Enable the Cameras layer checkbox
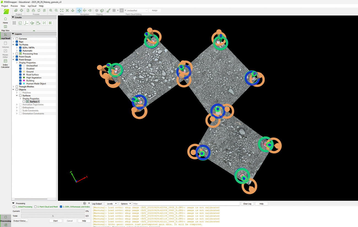Screen dimensions: 358x227 [17, 39]
